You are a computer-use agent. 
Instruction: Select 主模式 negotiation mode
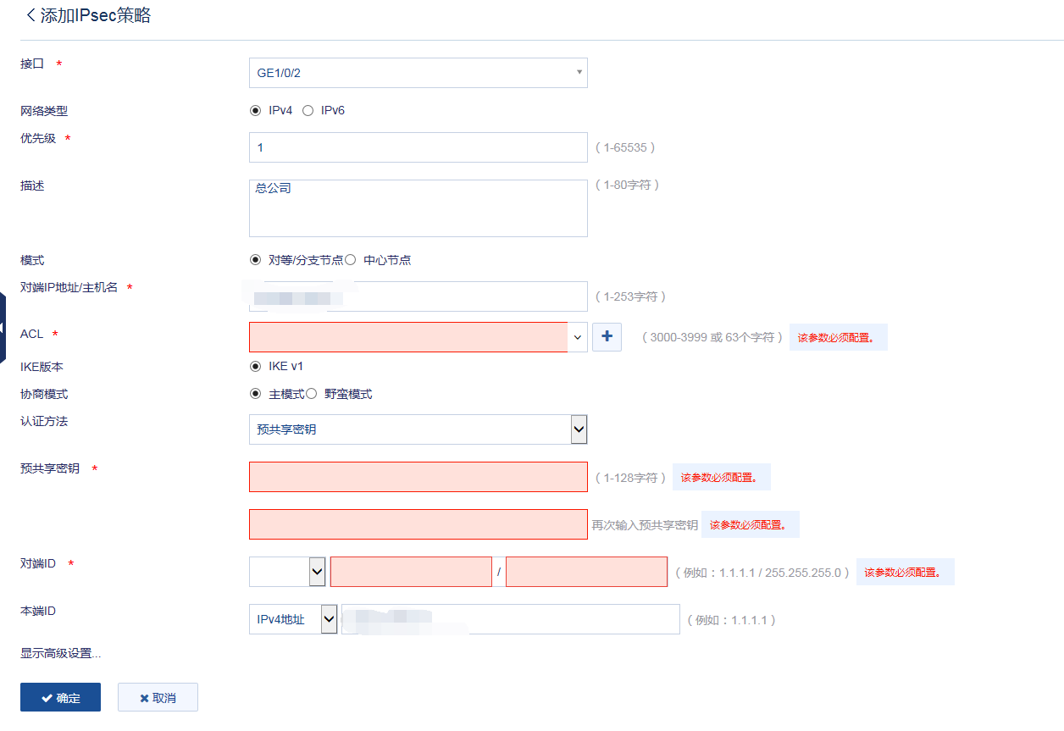click(x=255, y=394)
